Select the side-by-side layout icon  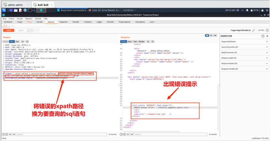coord(207,35)
